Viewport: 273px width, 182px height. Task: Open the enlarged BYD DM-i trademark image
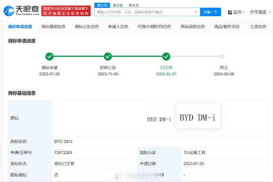point(198,116)
